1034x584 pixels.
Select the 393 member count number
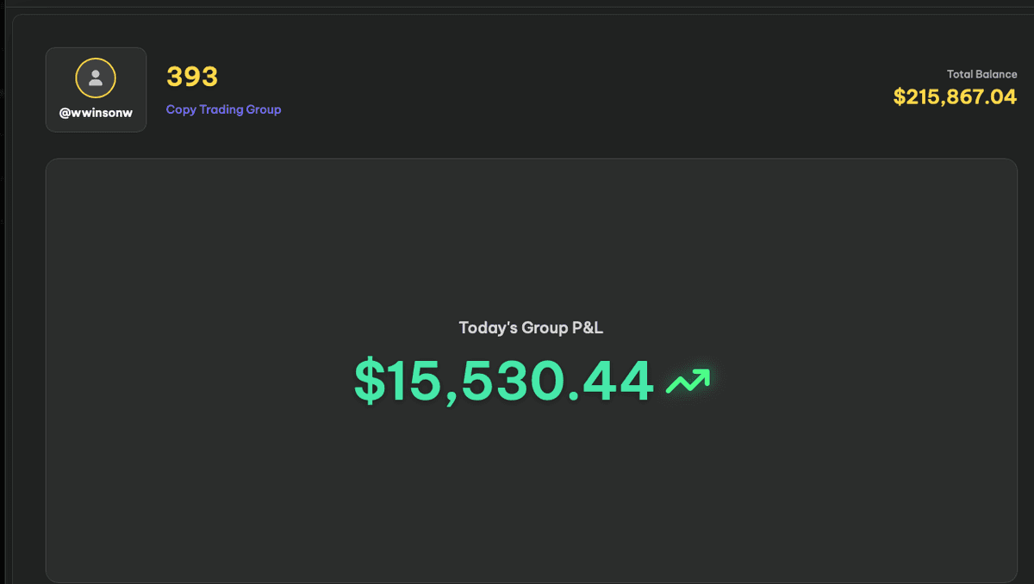tap(192, 77)
